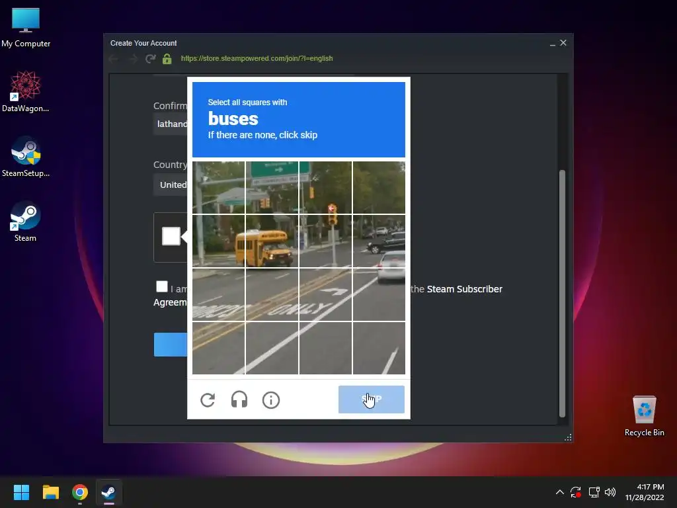677x508 pixels.
Task: Click the window resize grip of Steam window
Action: coord(568,438)
